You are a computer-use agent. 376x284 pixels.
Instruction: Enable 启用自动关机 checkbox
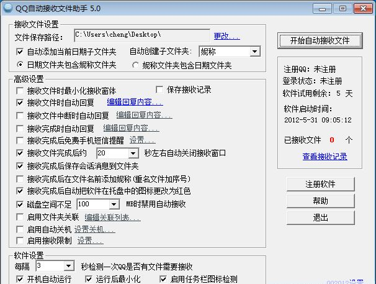tap(20, 229)
